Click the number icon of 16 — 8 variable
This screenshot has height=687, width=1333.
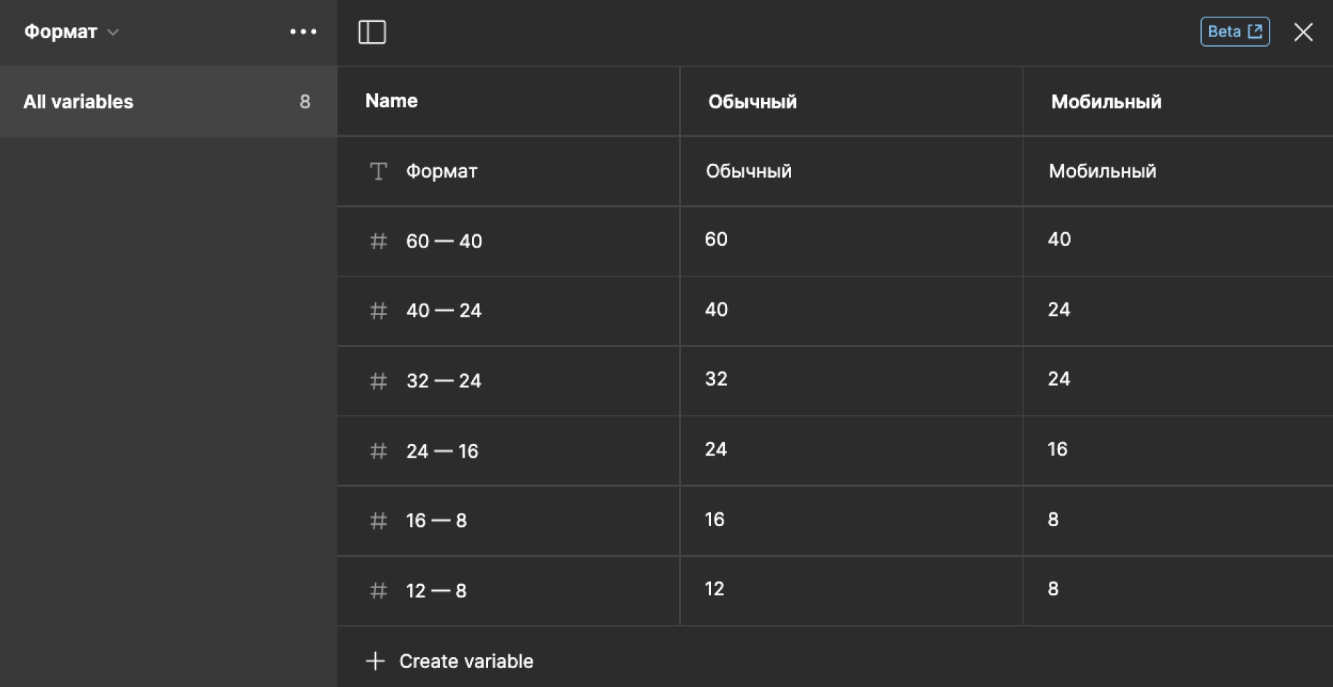tap(378, 520)
